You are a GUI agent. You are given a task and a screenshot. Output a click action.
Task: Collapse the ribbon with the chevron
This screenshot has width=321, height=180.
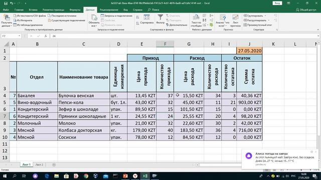(x=318, y=30)
